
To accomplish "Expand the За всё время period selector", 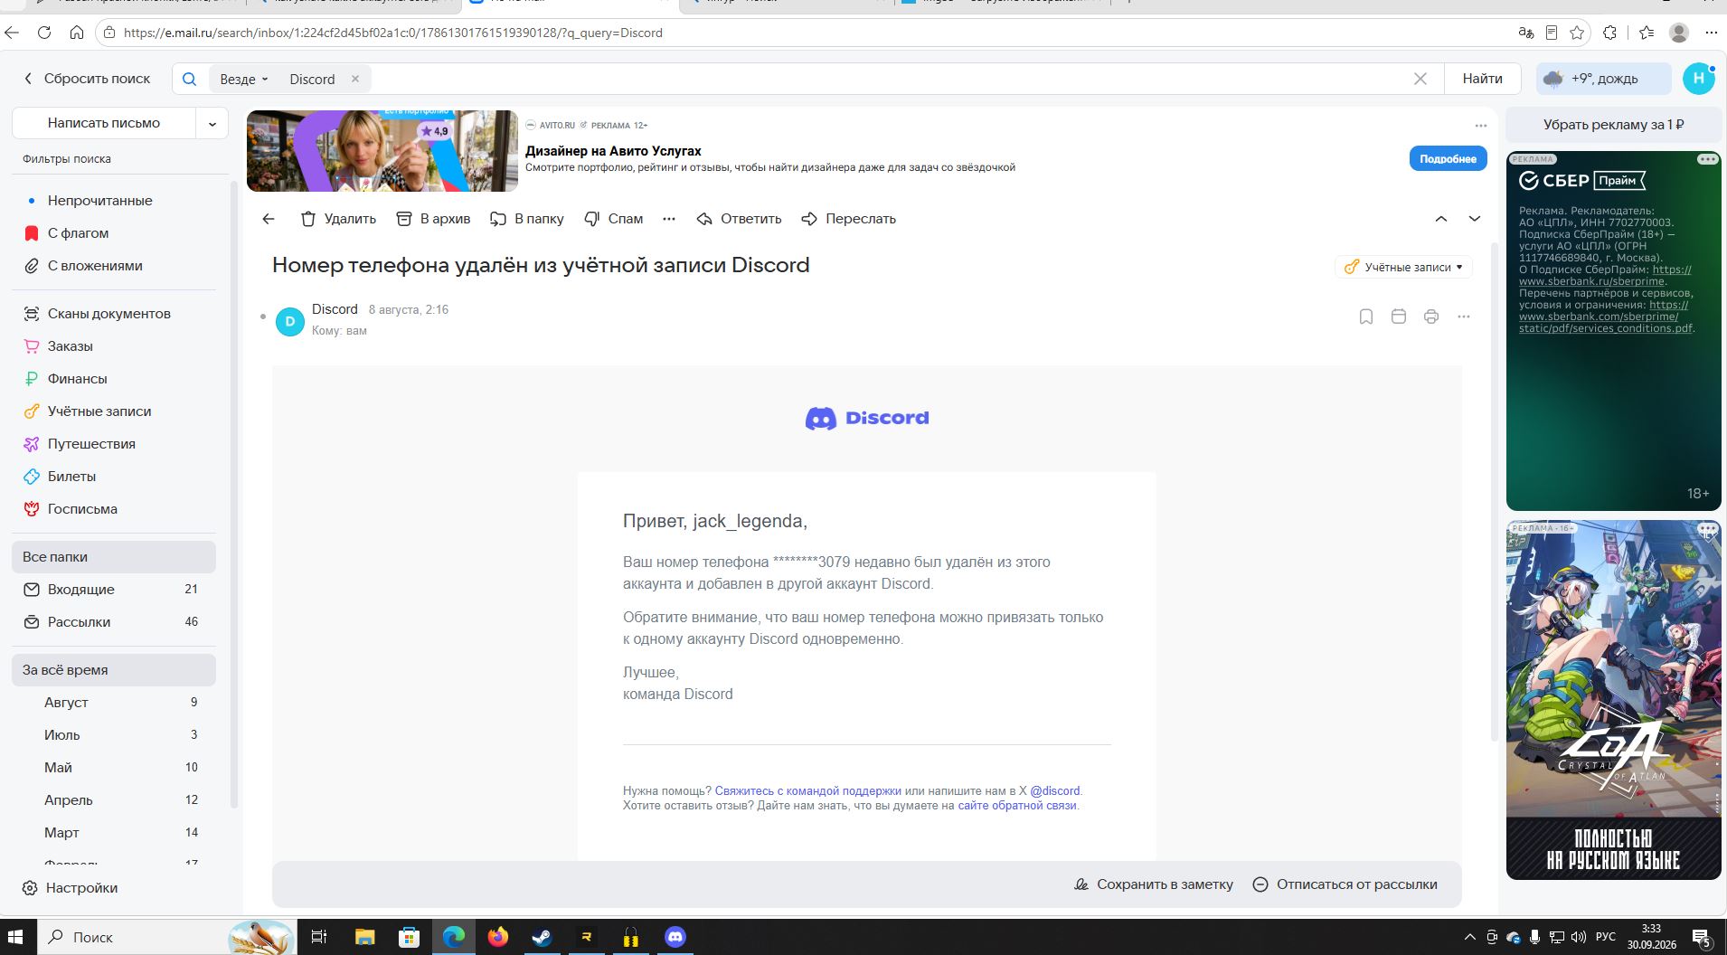I will (x=114, y=670).
